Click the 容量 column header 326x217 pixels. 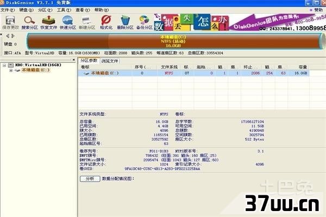click(x=298, y=67)
